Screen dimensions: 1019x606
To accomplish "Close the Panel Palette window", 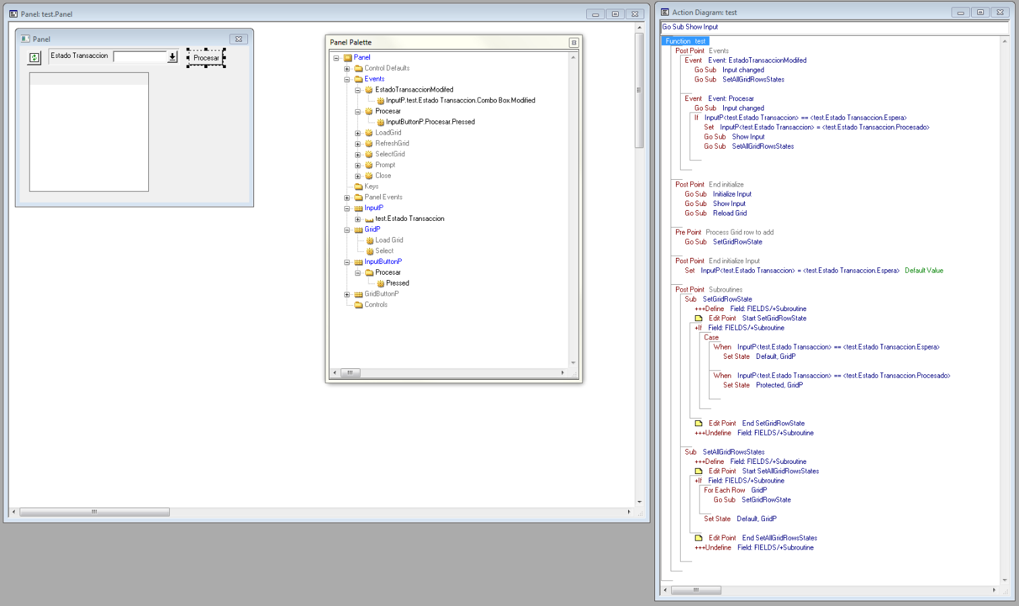I will click(x=574, y=42).
